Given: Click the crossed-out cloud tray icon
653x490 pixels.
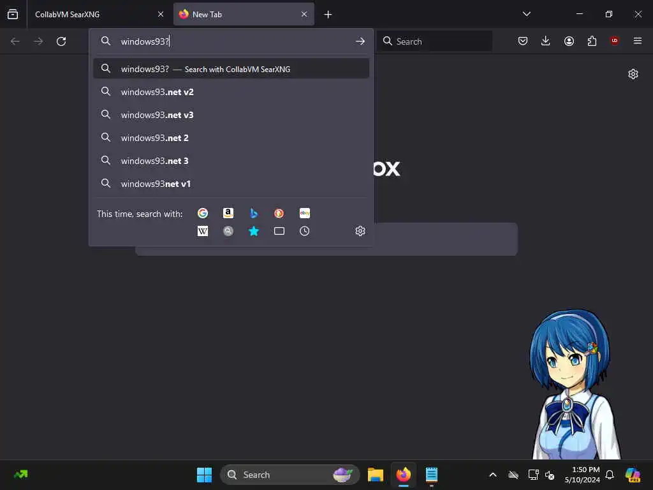Looking at the screenshot, I should click(x=513, y=475).
